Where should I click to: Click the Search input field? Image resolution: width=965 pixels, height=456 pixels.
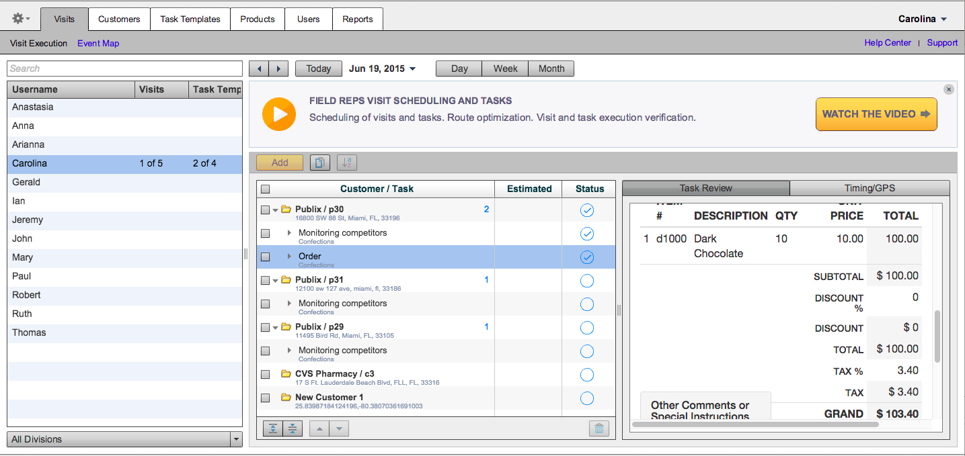coord(125,69)
